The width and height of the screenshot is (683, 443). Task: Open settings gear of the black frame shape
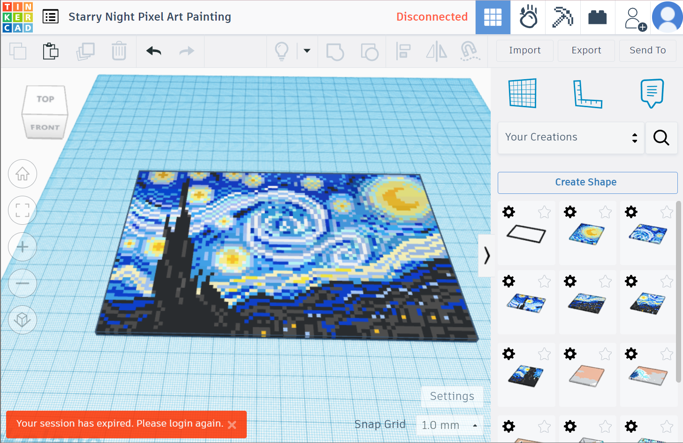[508, 212]
